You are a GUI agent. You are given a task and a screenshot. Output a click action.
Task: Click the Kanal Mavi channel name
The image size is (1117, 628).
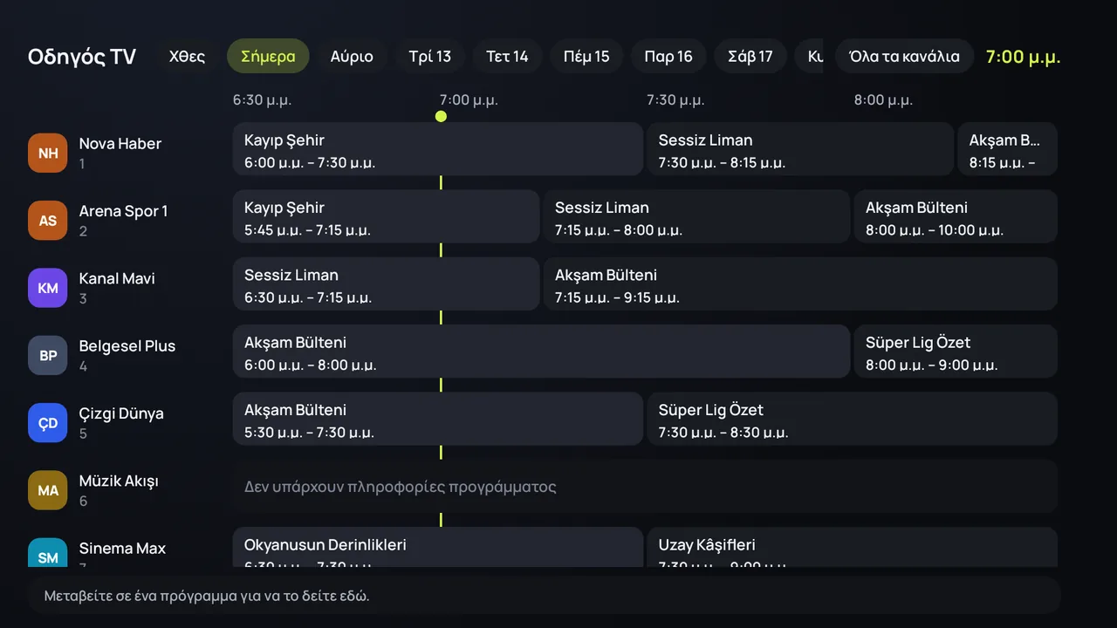point(117,279)
